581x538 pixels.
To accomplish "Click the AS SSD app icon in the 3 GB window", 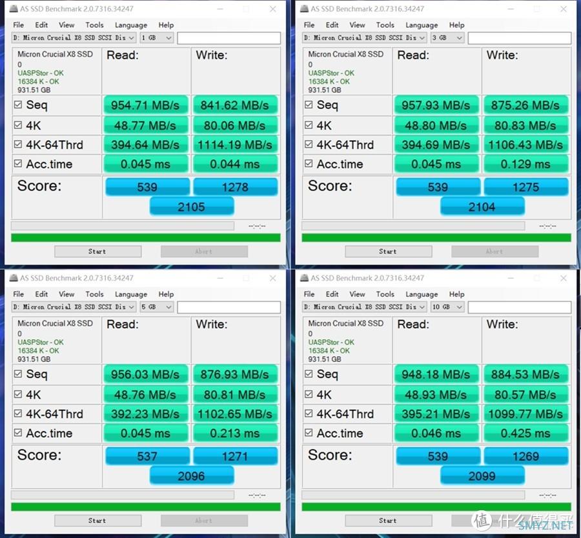I will click(304, 8).
